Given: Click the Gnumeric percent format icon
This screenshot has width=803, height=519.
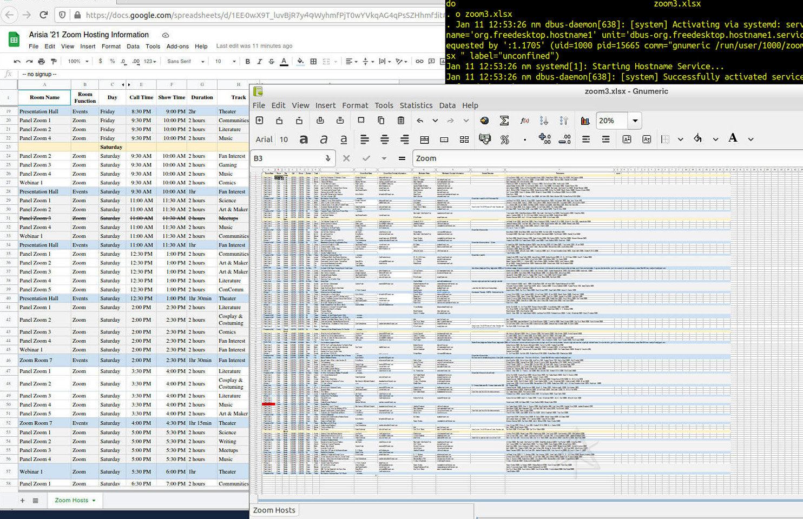Looking at the screenshot, I should 504,139.
